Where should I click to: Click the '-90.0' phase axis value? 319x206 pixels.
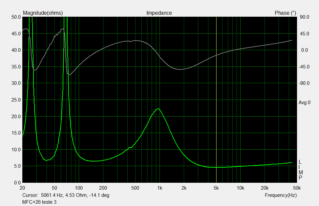(304, 83)
